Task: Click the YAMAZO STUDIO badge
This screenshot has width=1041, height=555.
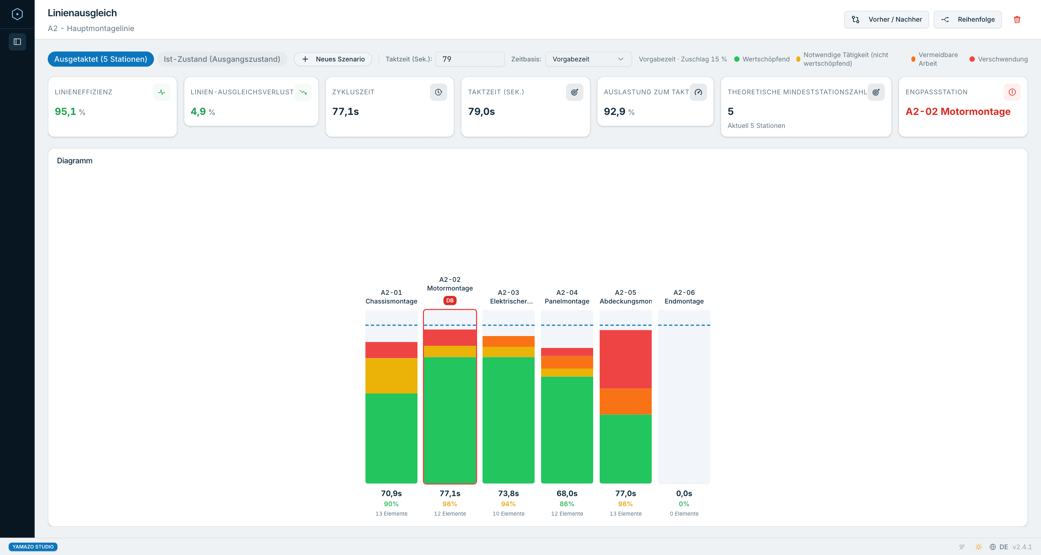Action: pyautogui.click(x=33, y=547)
